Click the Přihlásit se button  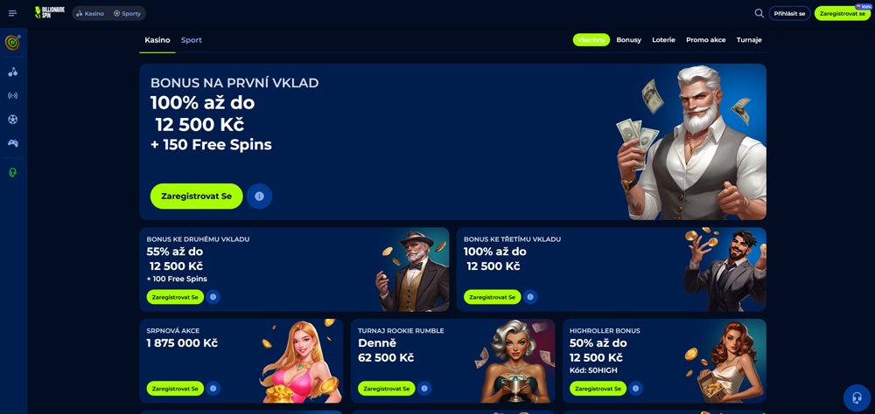point(789,13)
